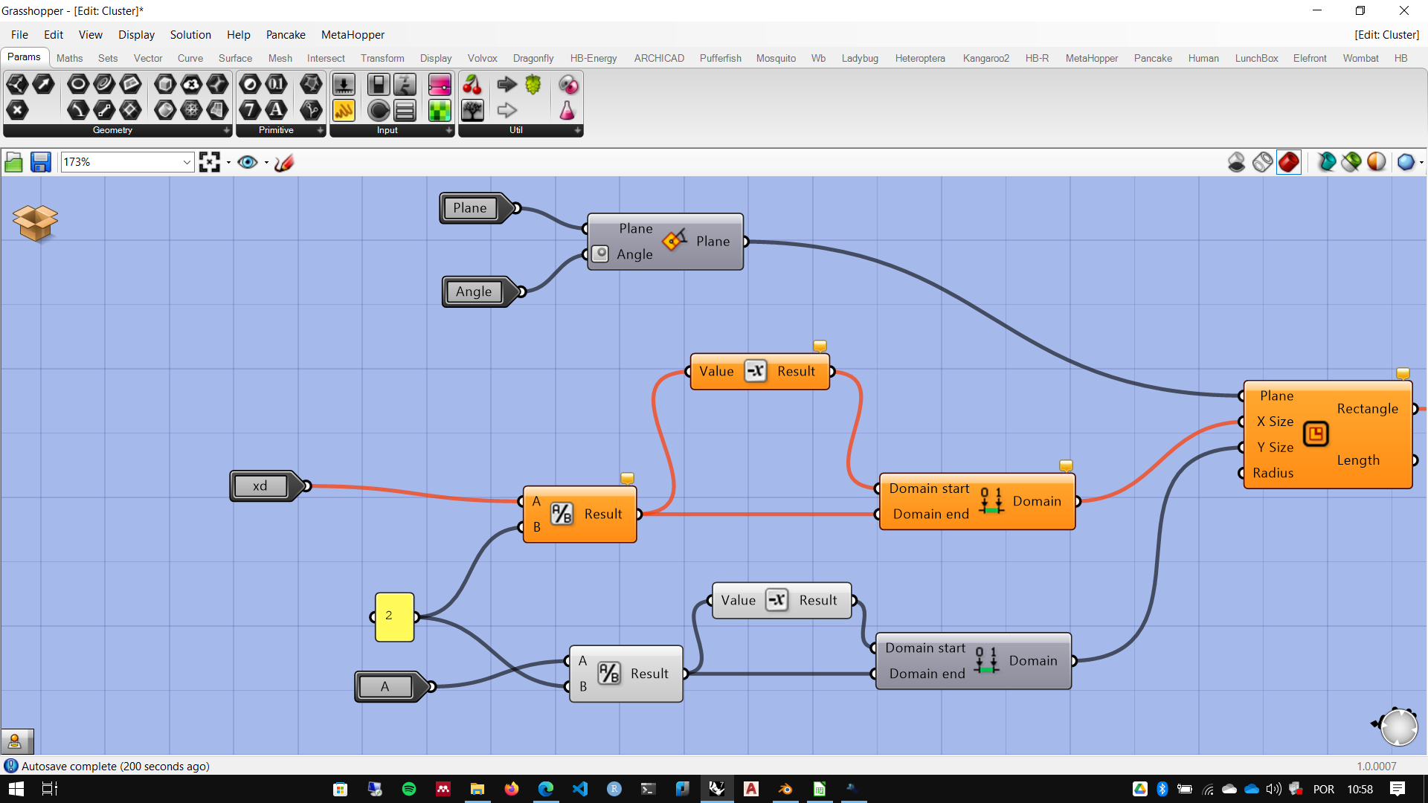Image resolution: width=1428 pixels, height=803 pixels.
Task: Select the Jump hops util icon
Action: (x=533, y=85)
